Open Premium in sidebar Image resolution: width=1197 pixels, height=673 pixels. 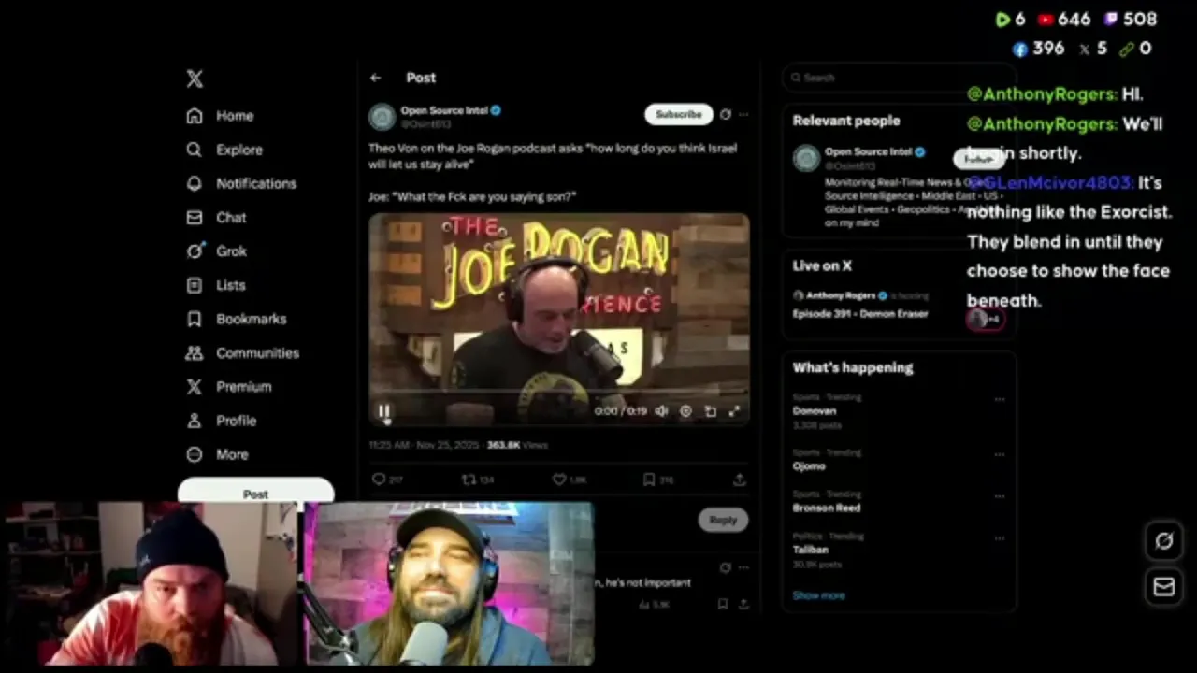point(228,386)
